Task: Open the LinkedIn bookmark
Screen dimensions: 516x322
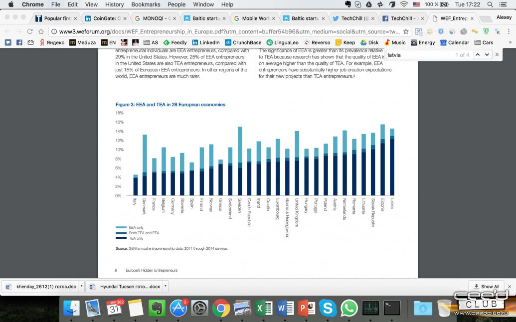Action: [206, 42]
